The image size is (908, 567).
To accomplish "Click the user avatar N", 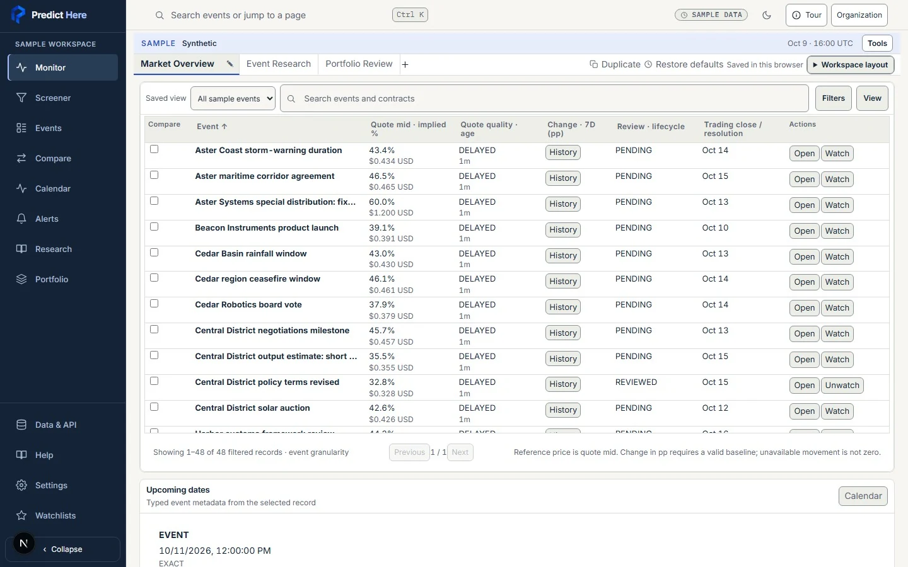I will (x=24, y=543).
